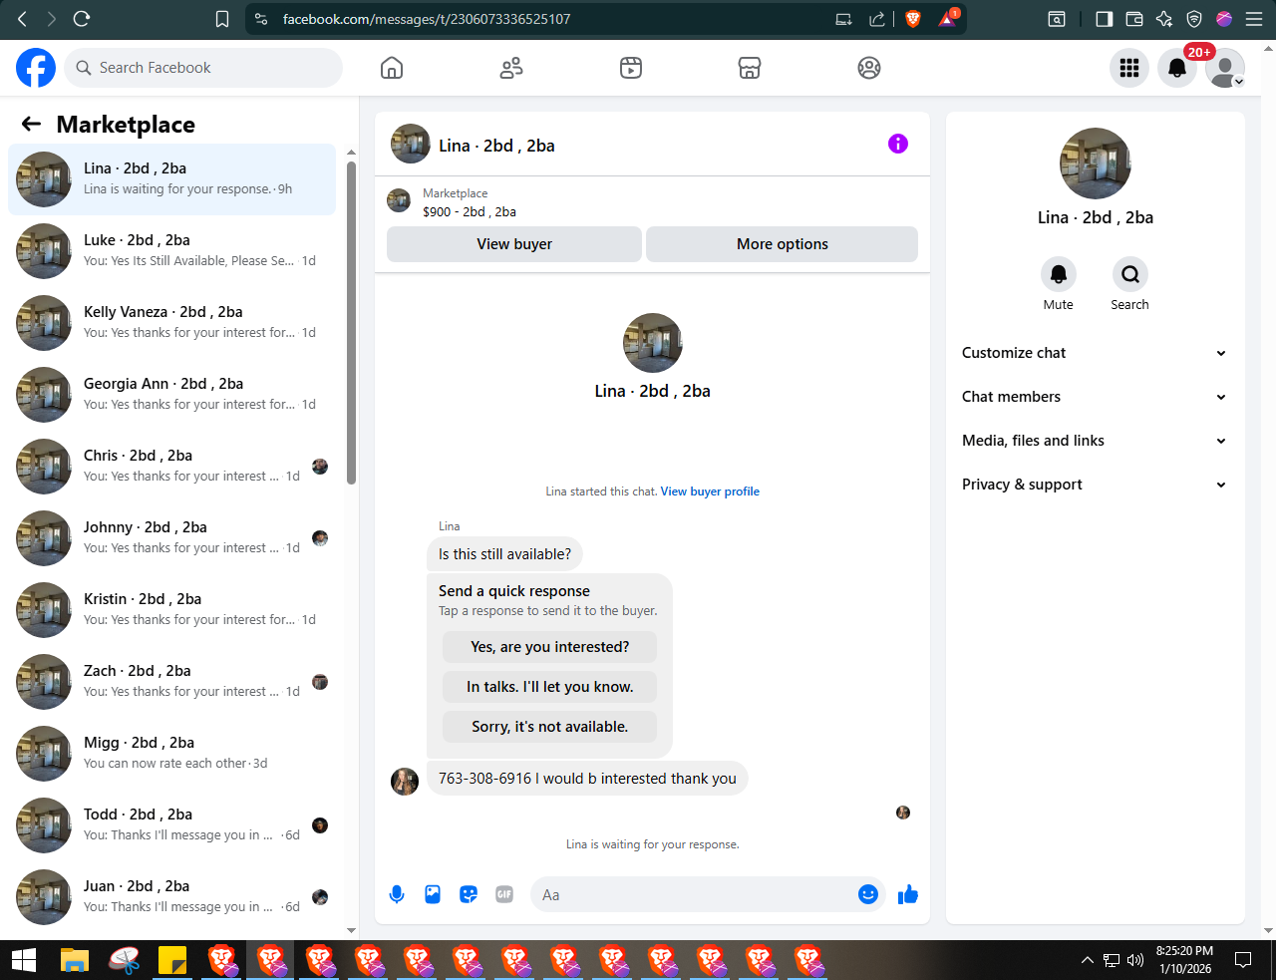Open the Friends icon in top navigation
The height and width of the screenshot is (980, 1276).
point(511,68)
